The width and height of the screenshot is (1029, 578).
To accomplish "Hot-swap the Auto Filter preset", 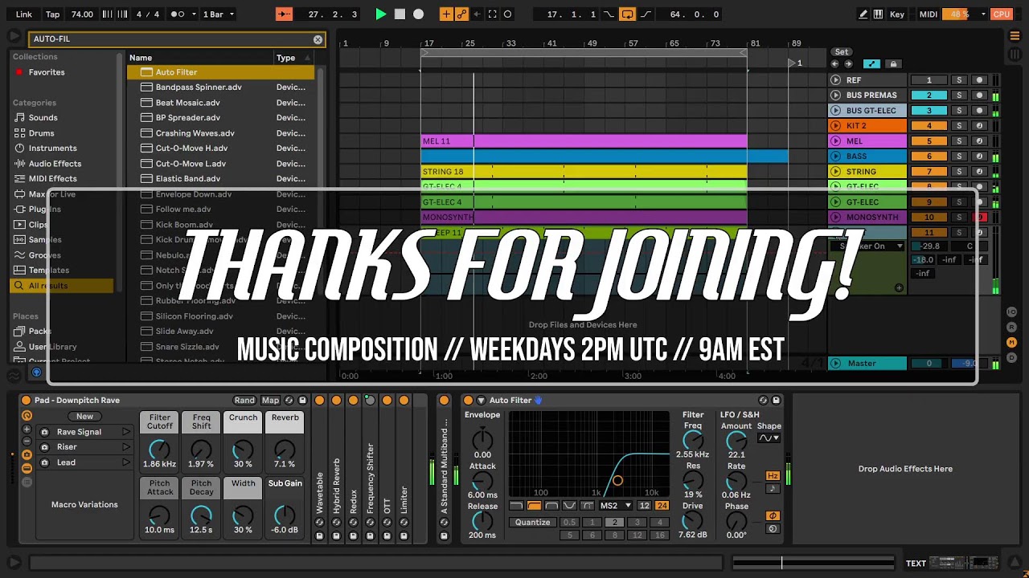I will click(764, 401).
